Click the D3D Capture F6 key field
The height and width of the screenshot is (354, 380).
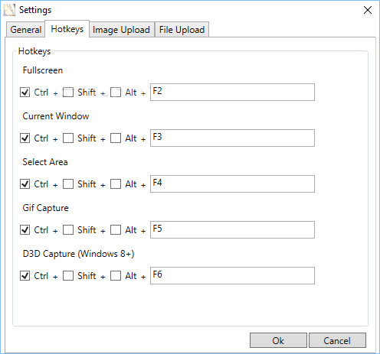click(232, 275)
